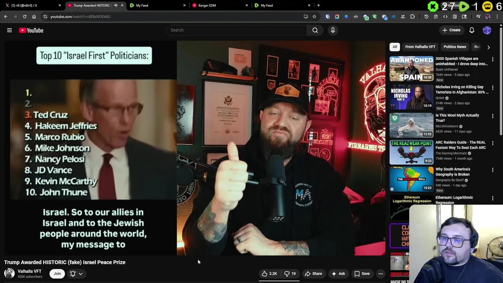This screenshot has width=503, height=283.
Task: Open the browser history clock icon
Action: (x=426, y=17)
